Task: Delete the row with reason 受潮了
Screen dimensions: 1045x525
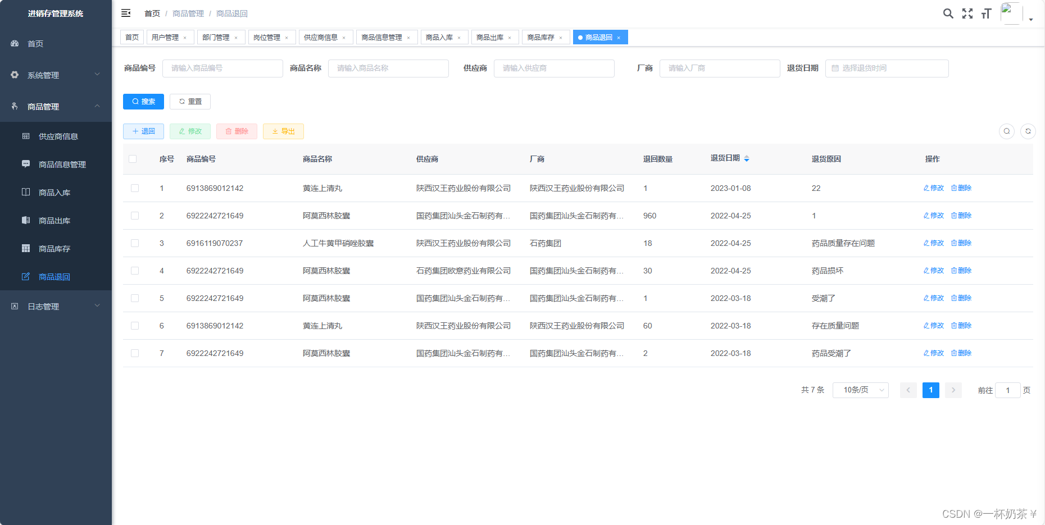Action: 961,298
